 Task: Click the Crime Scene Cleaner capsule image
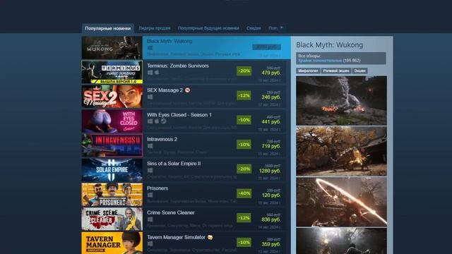[112, 219]
